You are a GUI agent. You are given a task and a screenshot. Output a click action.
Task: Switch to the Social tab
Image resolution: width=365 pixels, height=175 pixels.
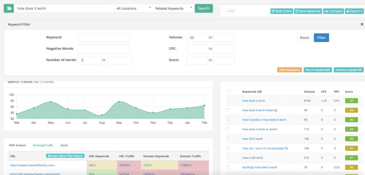tap(64, 145)
